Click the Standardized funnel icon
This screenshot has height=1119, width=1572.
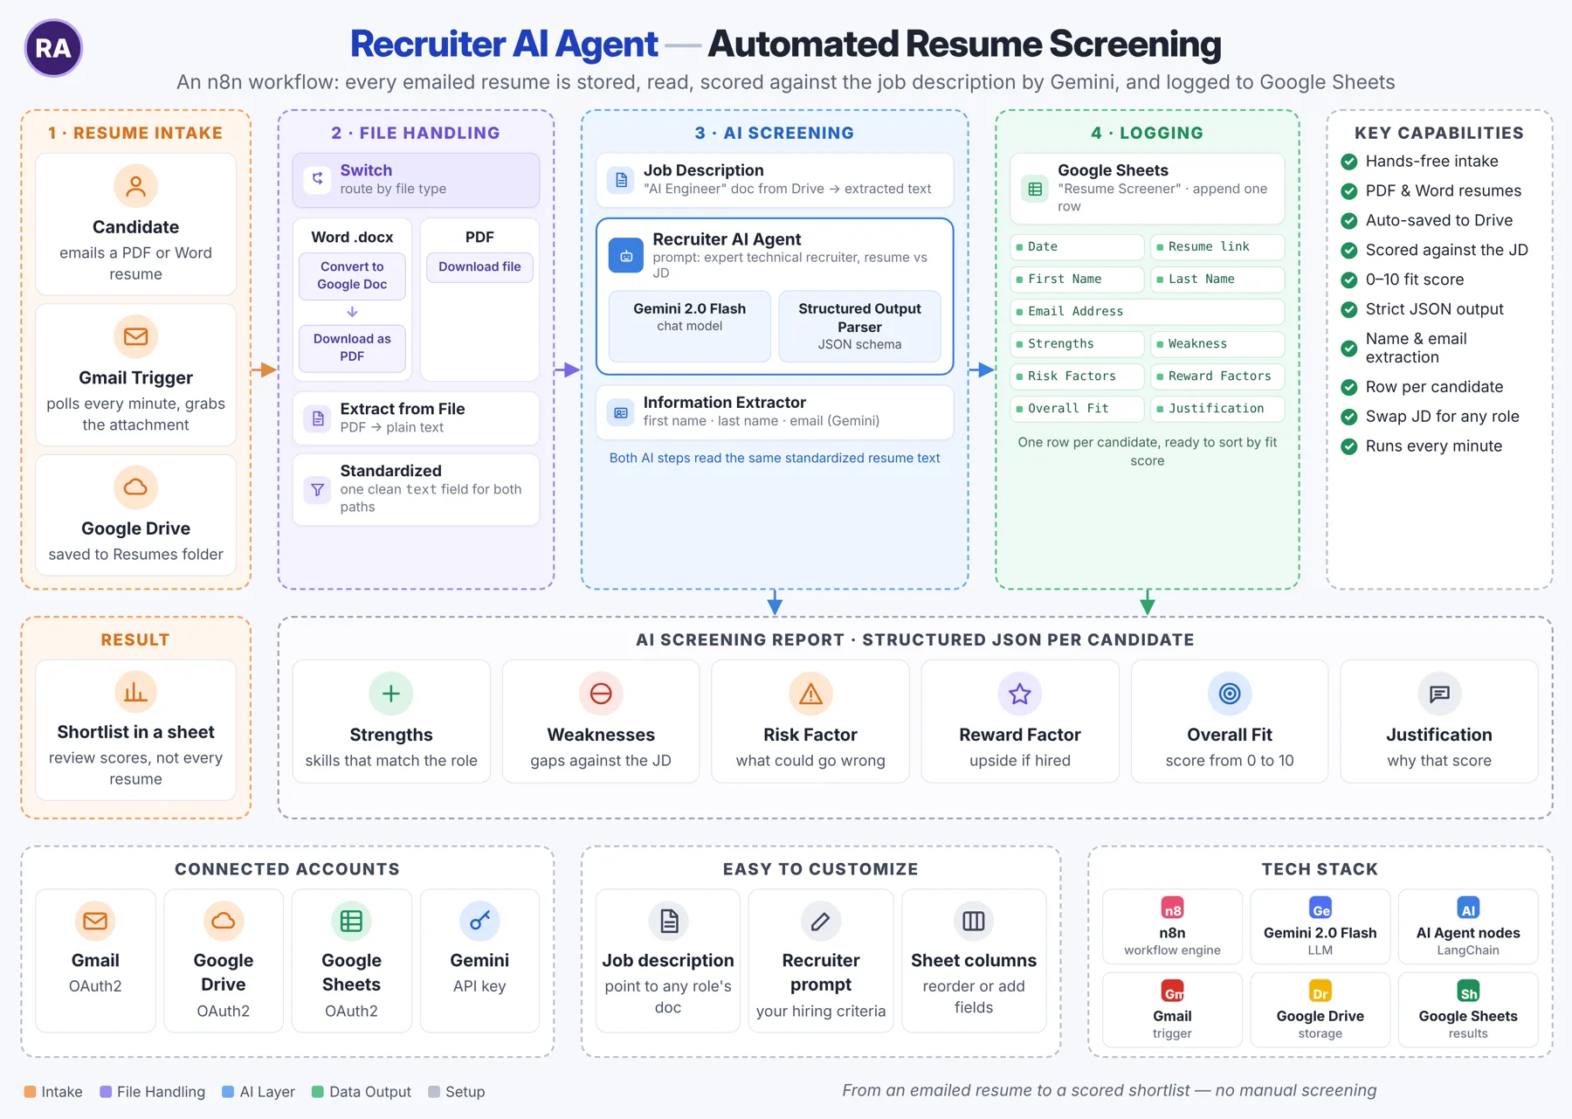click(x=318, y=490)
